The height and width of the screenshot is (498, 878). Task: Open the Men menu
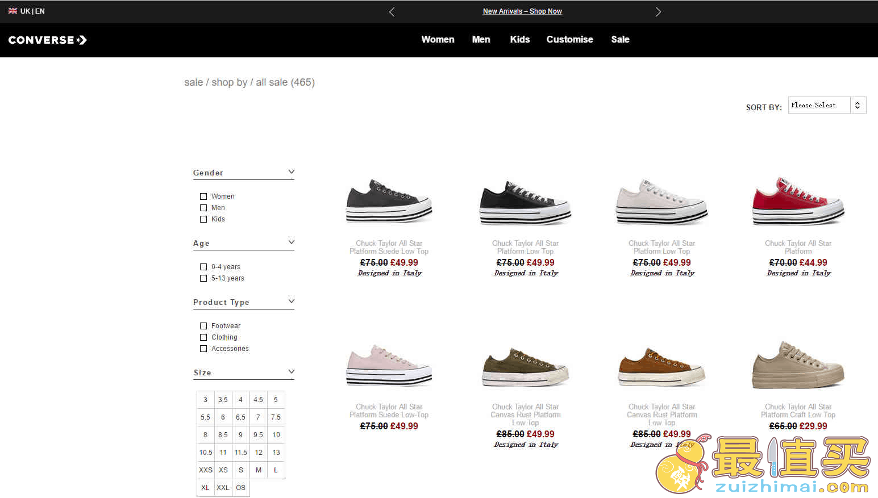pos(481,39)
